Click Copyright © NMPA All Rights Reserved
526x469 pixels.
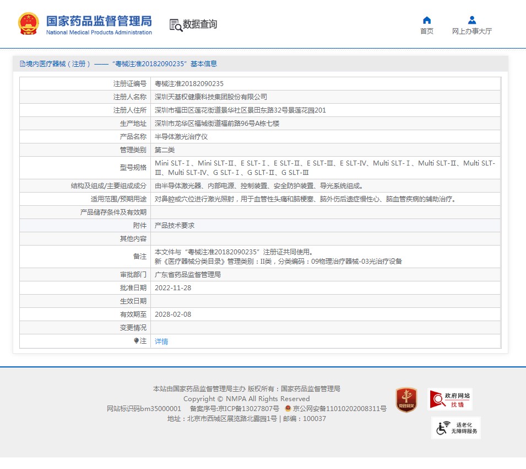coord(247,399)
